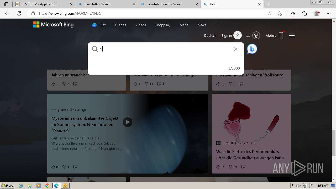Open the Rewards trophy icon

(256, 35)
